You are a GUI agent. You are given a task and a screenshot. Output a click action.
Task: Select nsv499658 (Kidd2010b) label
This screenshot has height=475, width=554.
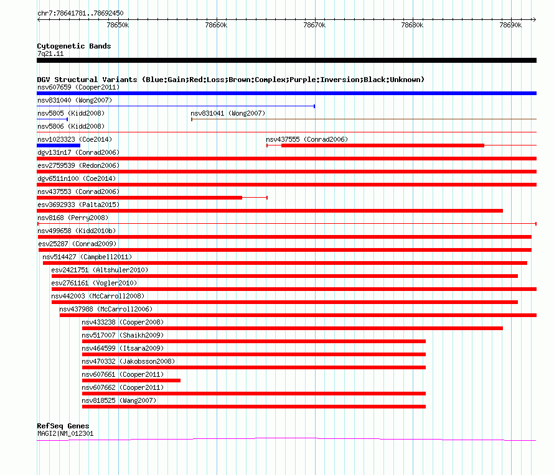tap(77, 231)
